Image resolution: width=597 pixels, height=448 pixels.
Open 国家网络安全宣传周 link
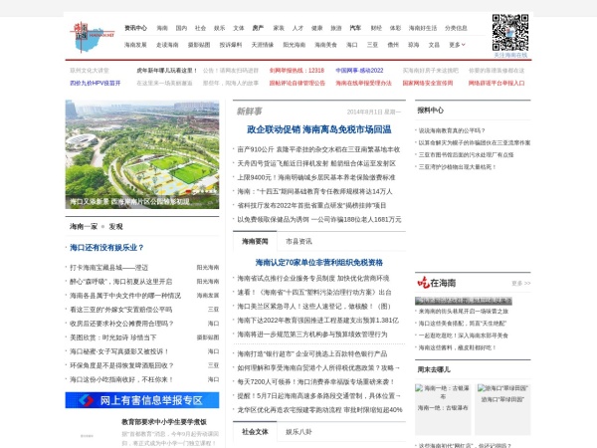[428, 83]
